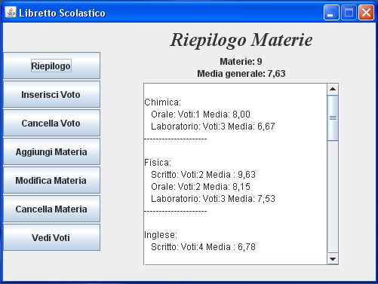Open the Riepilogo summary view
Viewport: 378px width, 284px height.
coord(51,66)
